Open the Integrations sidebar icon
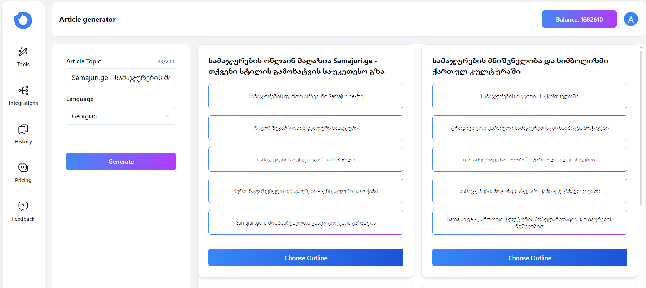This screenshot has height=288, width=646. 23,91
